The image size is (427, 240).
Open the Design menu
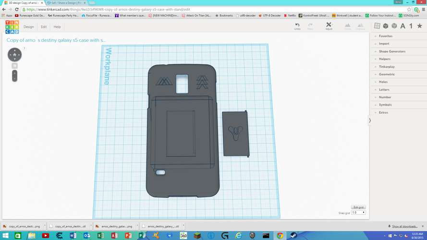29,27
